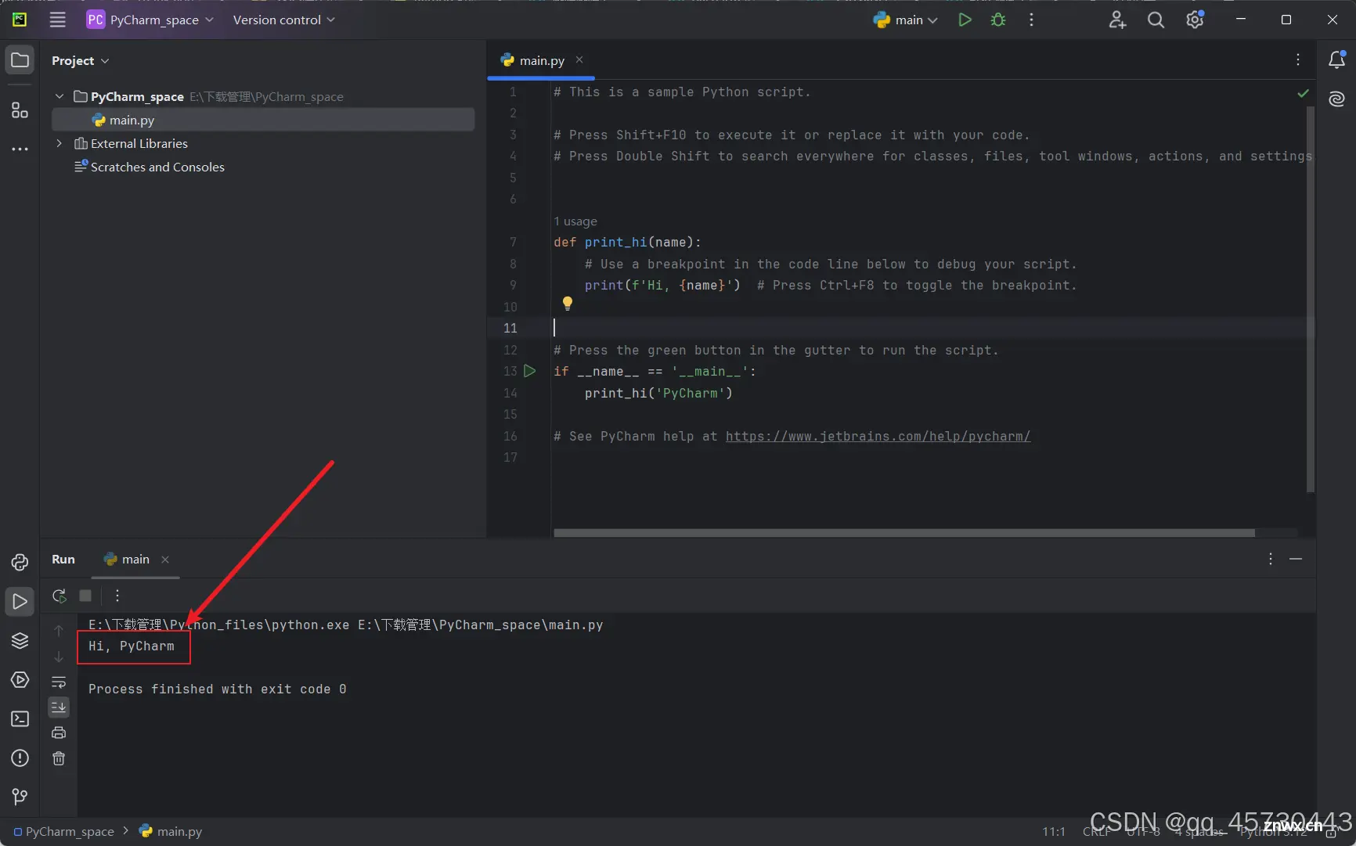
Task: Click the editor horizontal scrollbar
Action: tap(904, 533)
